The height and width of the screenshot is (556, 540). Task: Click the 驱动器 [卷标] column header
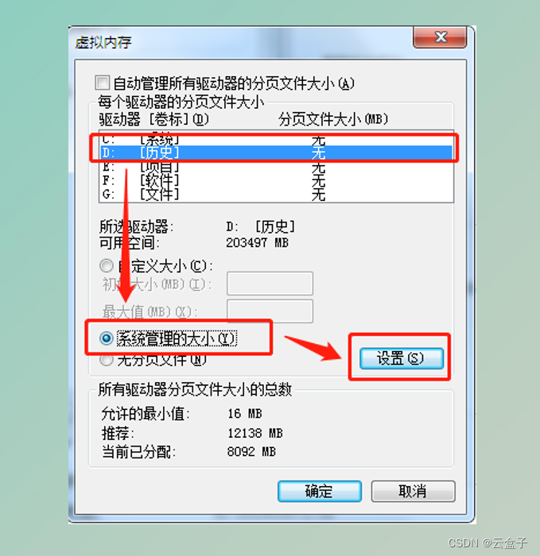(x=153, y=119)
